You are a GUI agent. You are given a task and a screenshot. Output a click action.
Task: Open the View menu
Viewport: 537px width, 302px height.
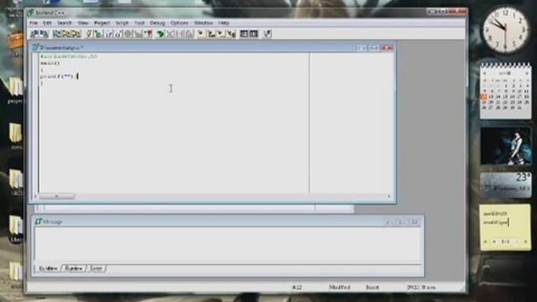[x=83, y=23]
